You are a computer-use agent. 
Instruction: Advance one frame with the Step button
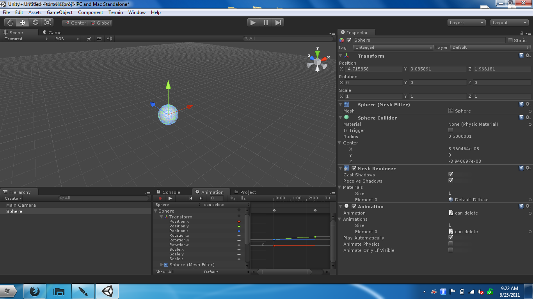tap(278, 23)
